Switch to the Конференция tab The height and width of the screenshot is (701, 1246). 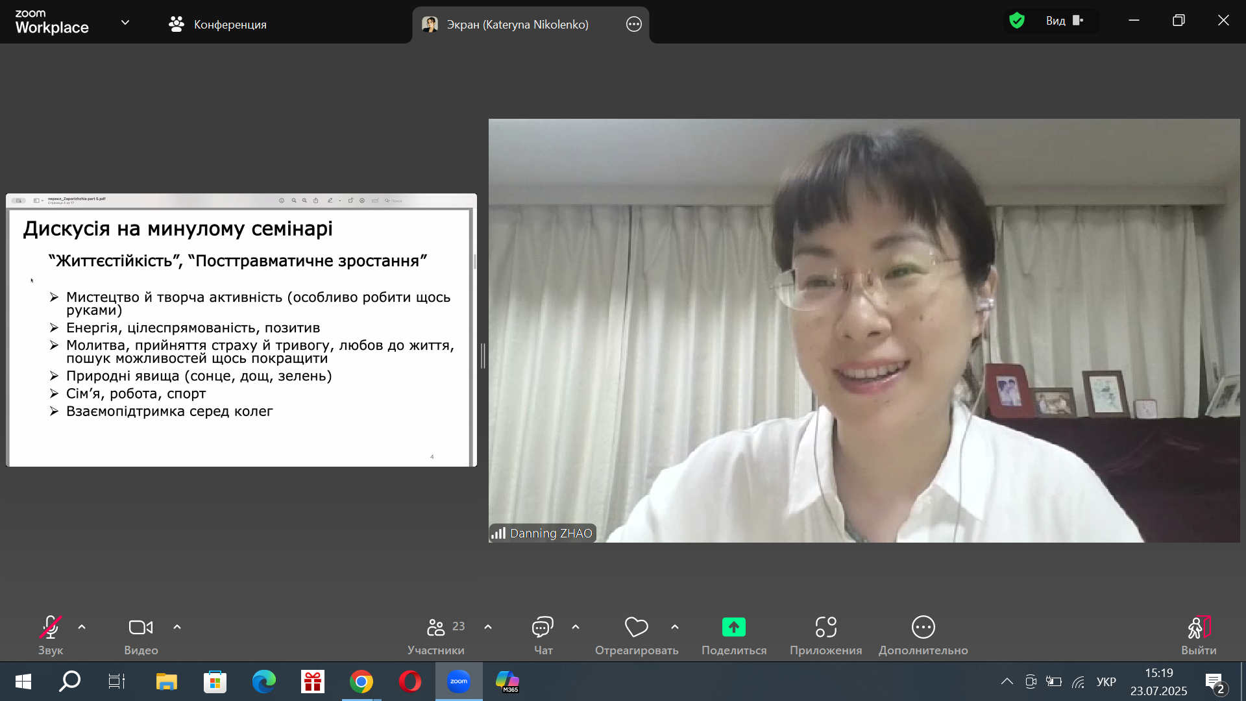coord(217,24)
